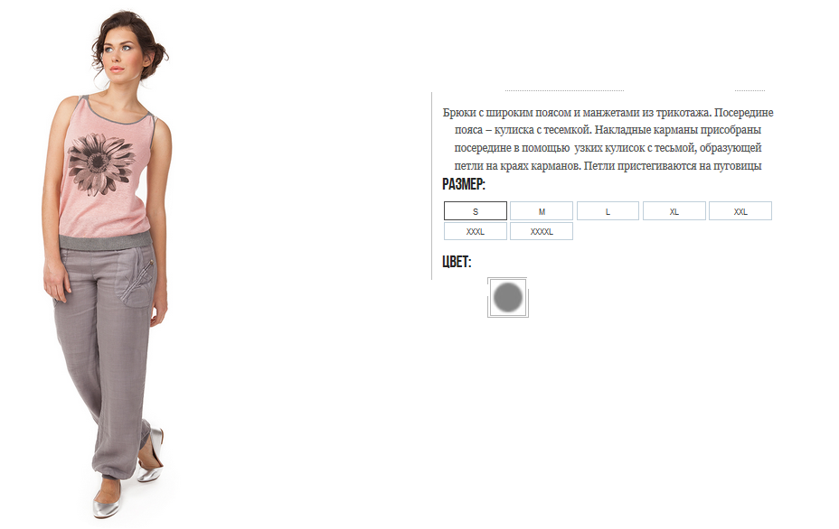Click the short dotted underline at upper right
Image resolution: width=839 pixels, height=529 pixels.
point(749,90)
